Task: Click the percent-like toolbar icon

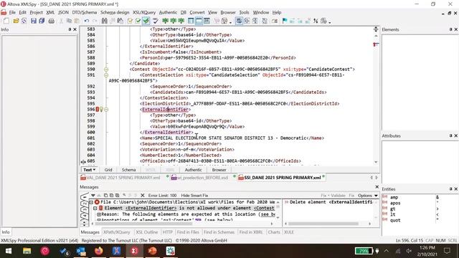Action: pyautogui.click(x=316, y=21)
